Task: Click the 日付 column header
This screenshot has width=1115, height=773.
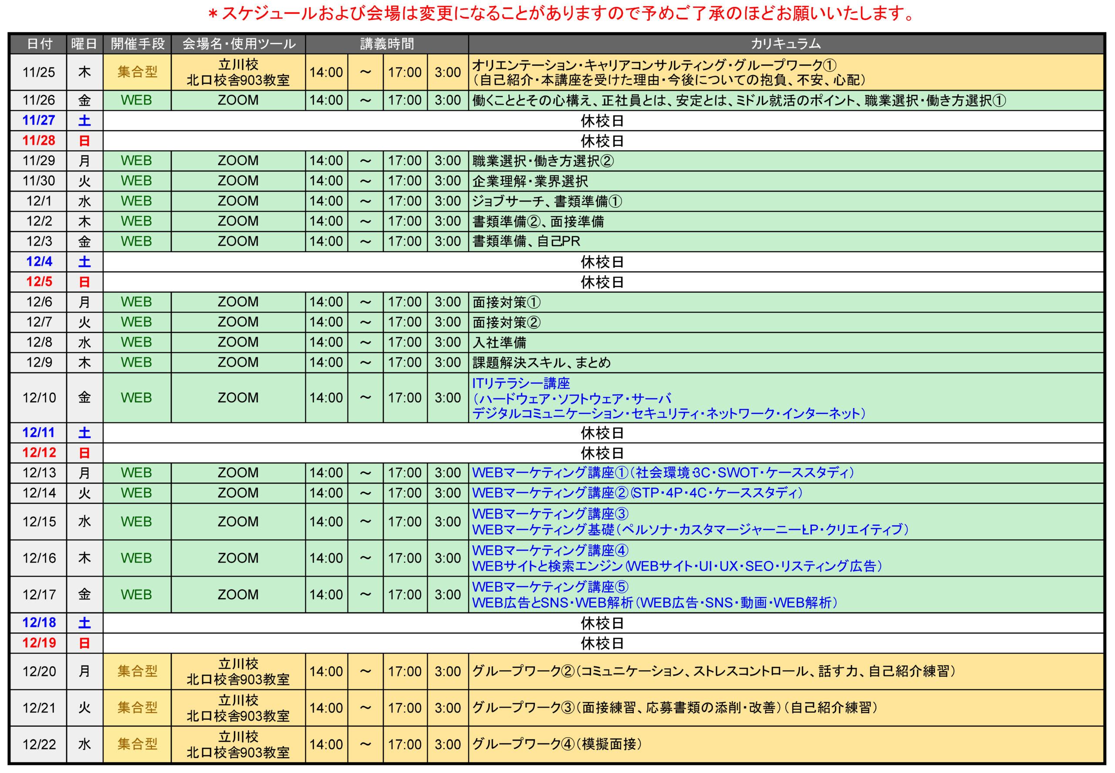Action: (39, 44)
